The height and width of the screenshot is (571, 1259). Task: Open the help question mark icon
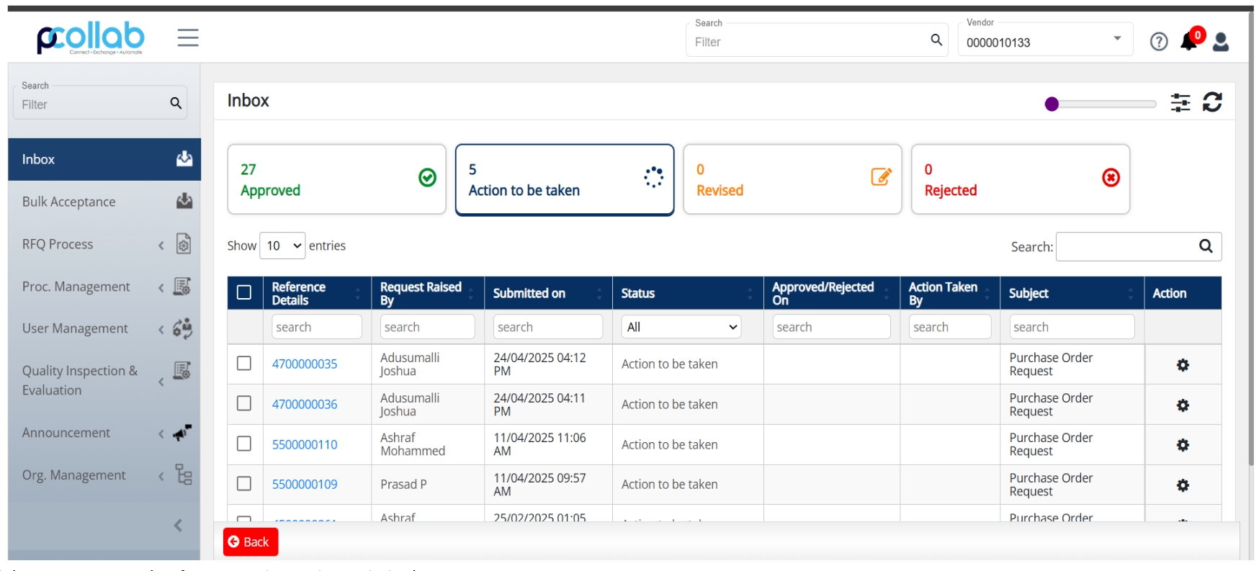(x=1159, y=42)
